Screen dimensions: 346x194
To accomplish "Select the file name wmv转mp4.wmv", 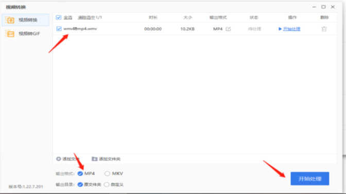I will click(80, 29).
